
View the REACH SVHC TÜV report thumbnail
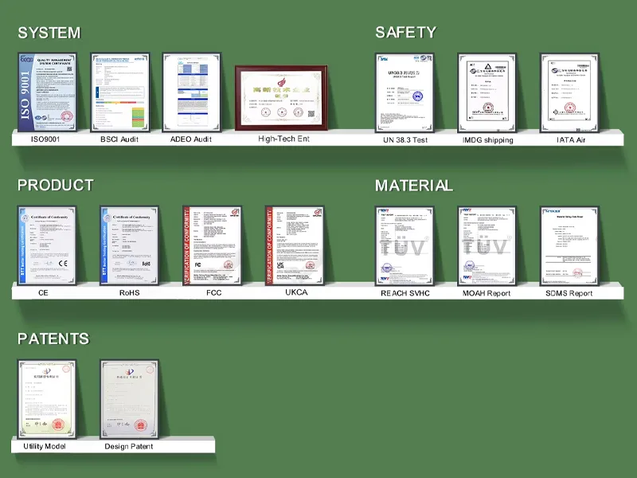coord(404,246)
